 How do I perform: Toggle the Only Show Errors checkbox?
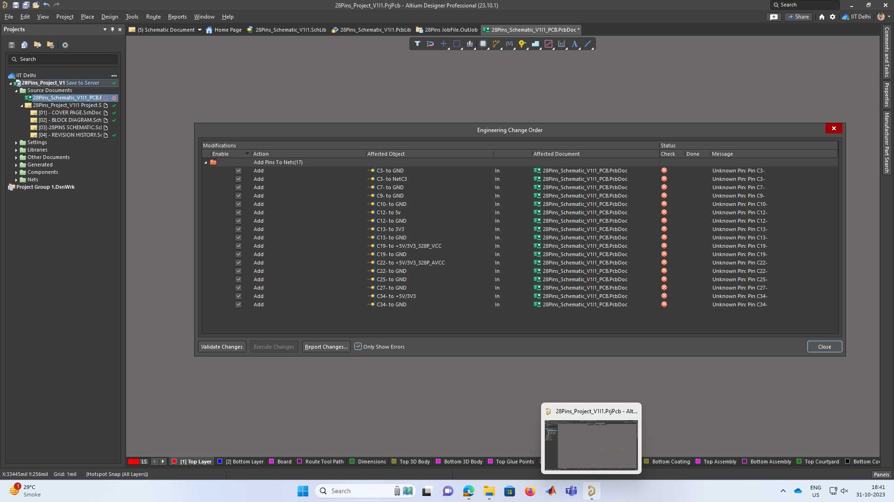[x=358, y=347]
